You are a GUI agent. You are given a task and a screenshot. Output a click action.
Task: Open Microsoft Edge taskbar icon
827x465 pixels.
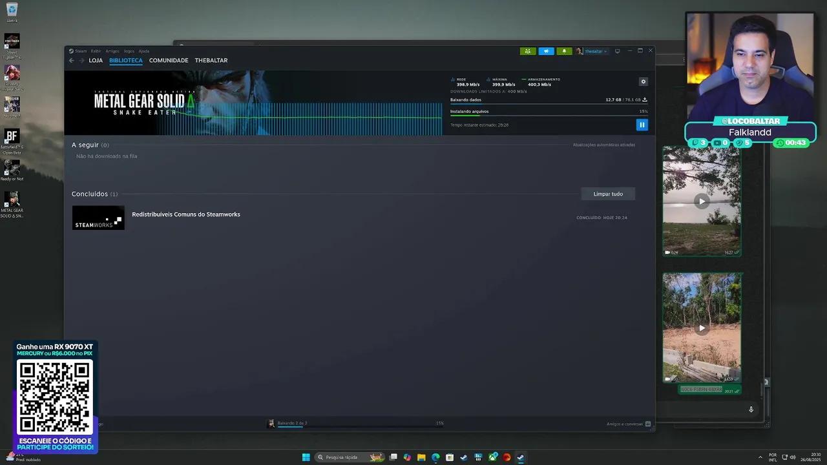(x=435, y=457)
